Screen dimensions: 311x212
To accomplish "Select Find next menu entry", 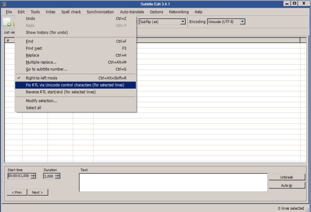I will 76,48.
